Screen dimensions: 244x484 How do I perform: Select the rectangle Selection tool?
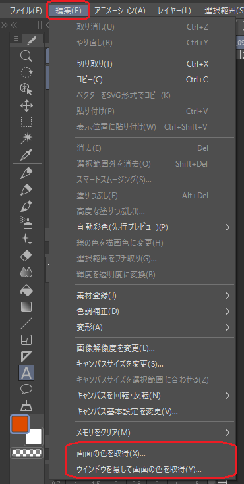26,122
